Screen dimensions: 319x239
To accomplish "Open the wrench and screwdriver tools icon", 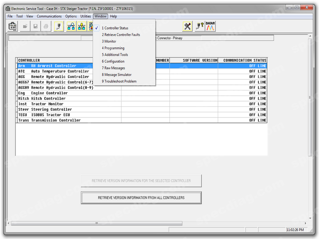I will [x=187, y=26].
